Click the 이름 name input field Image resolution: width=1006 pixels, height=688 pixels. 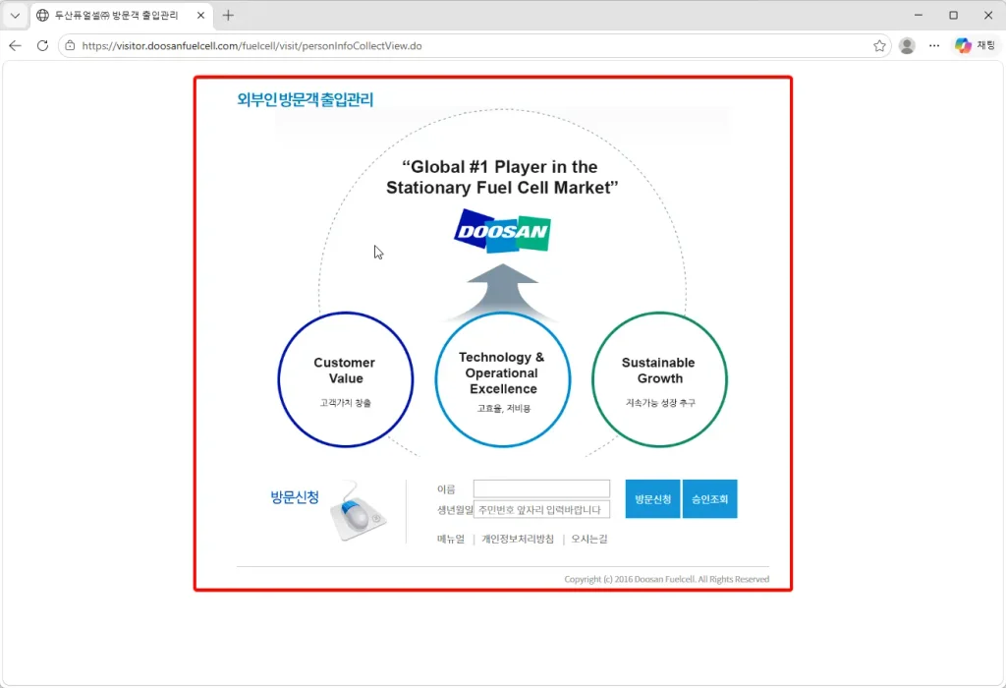pyautogui.click(x=541, y=488)
